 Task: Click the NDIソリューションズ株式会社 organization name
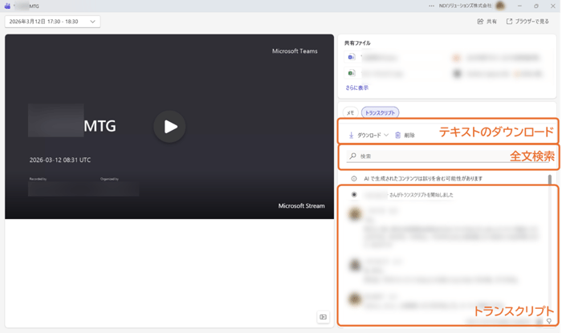(465, 6)
